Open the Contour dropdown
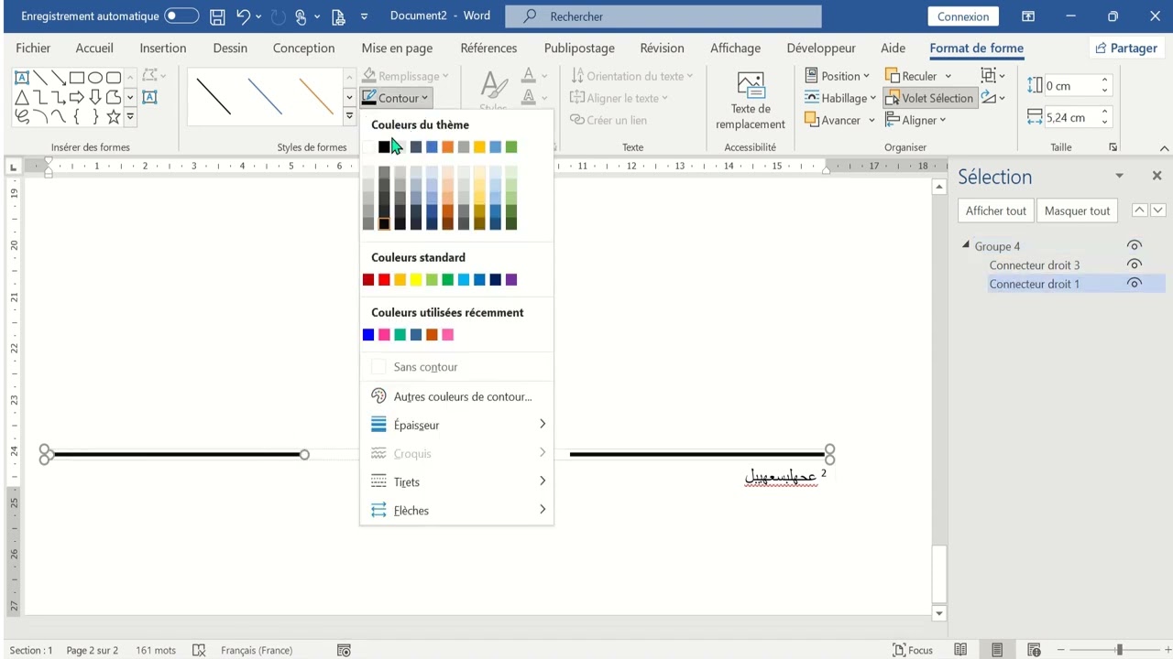 [395, 98]
